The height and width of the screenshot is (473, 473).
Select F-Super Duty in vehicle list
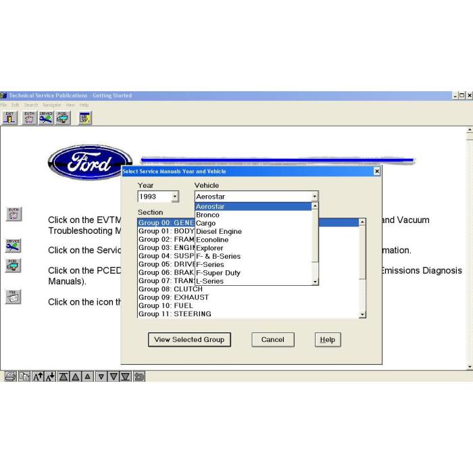click(x=253, y=273)
